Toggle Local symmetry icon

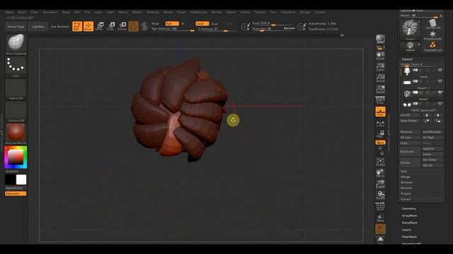[x=380, y=123]
